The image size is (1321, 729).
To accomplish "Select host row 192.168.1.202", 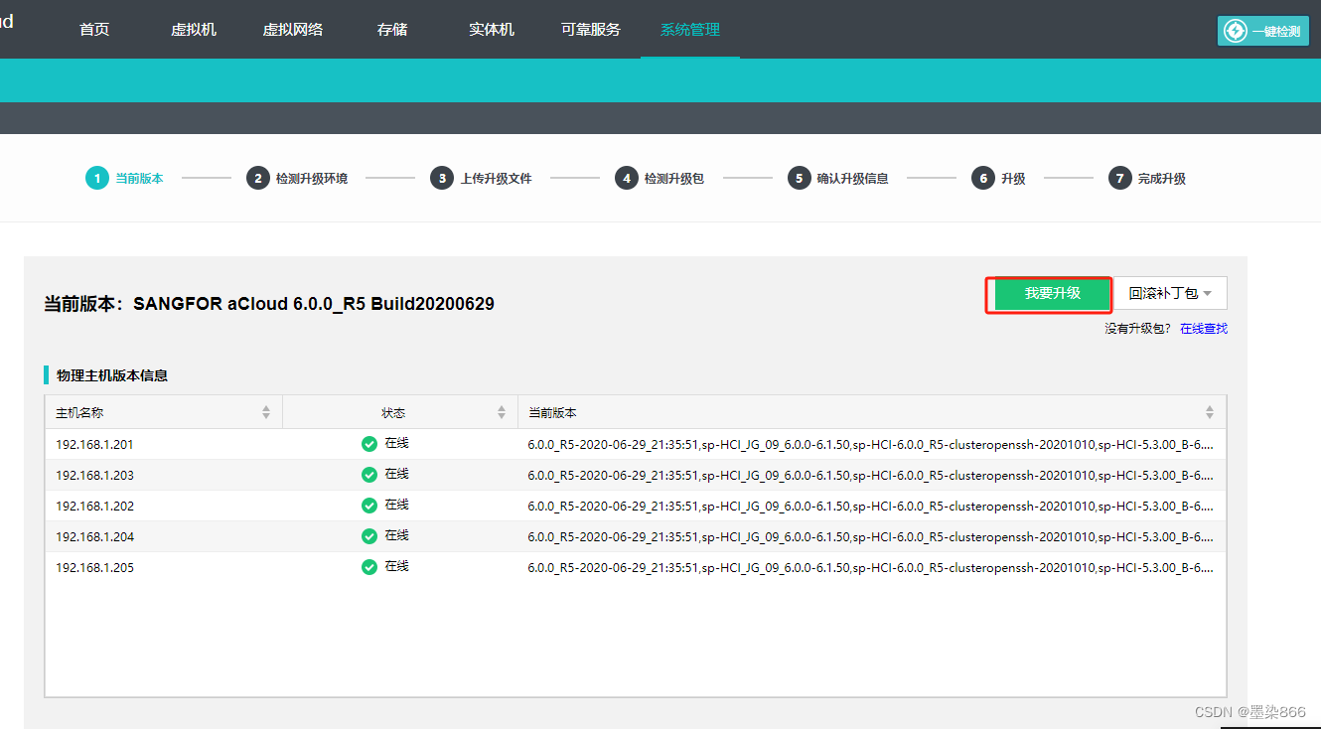I will point(636,506).
